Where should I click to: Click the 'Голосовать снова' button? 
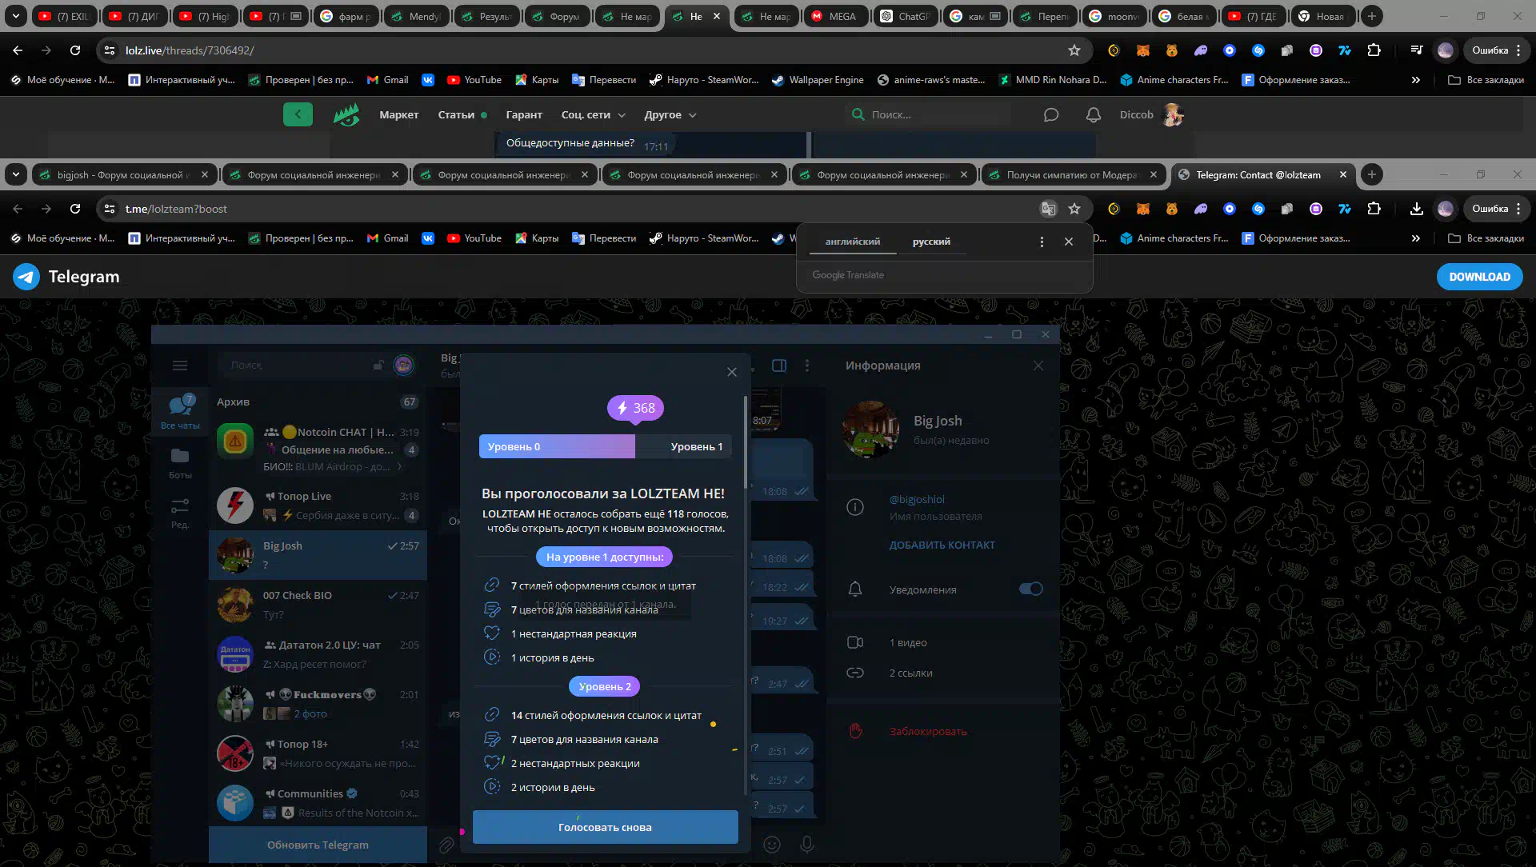[606, 827]
